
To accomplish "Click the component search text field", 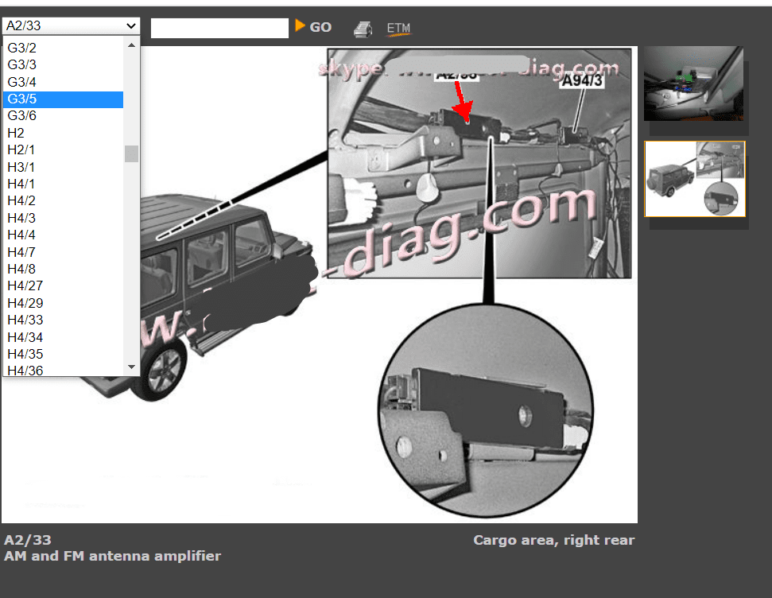I will (219, 28).
